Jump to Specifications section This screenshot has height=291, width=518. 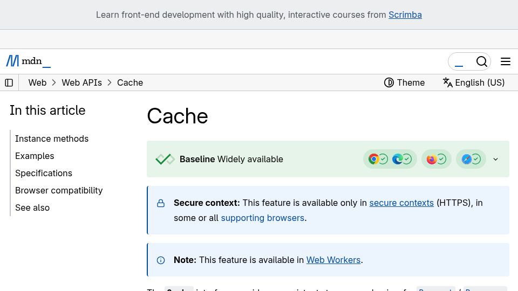[44, 173]
